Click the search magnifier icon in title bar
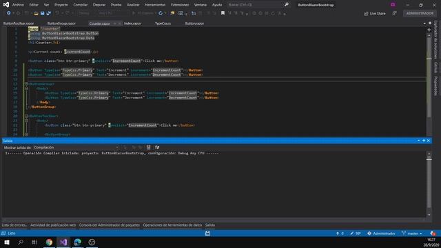Screen dimensions: 441x248 (x=287, y=5)
